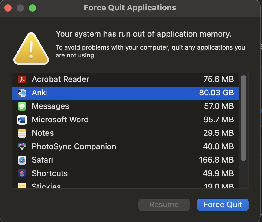The height and width of the screenshot is (222, 262).
Task: Click the Anki star icon
Action: 22,93
